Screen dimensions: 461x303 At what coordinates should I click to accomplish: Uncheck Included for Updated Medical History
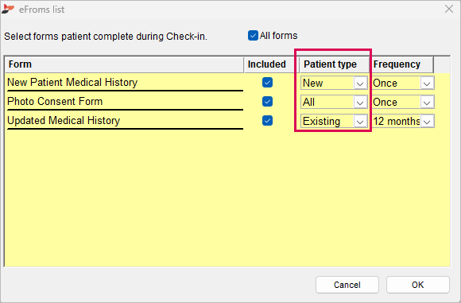point(267,121)
